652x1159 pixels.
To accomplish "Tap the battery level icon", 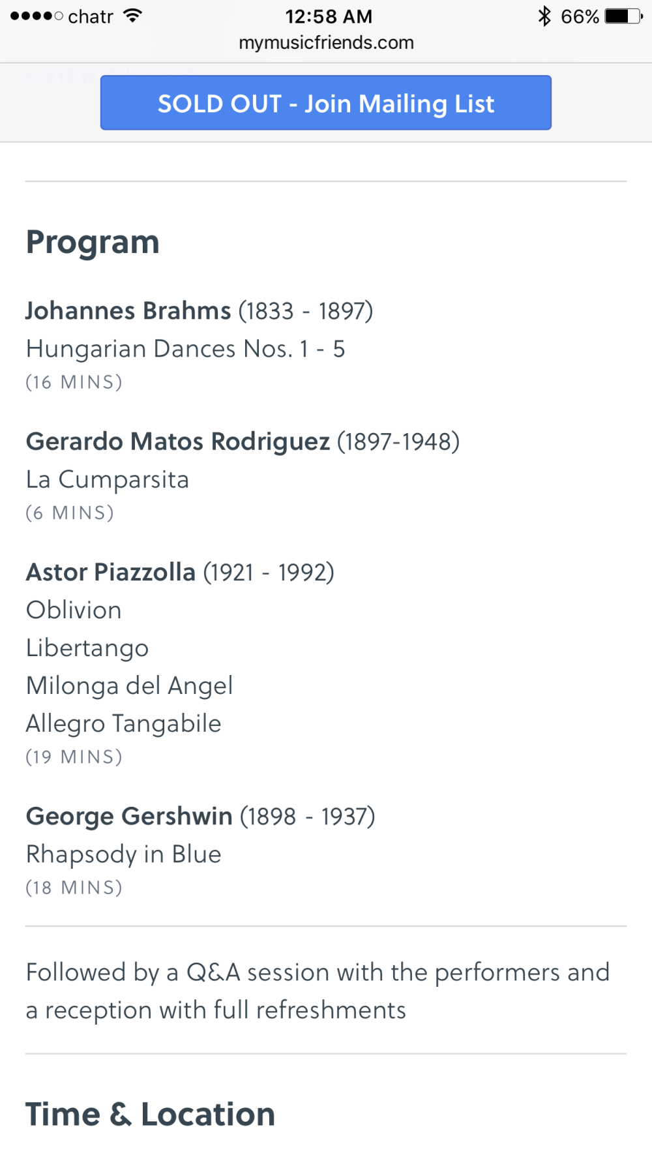I will [x=623, y=16].
